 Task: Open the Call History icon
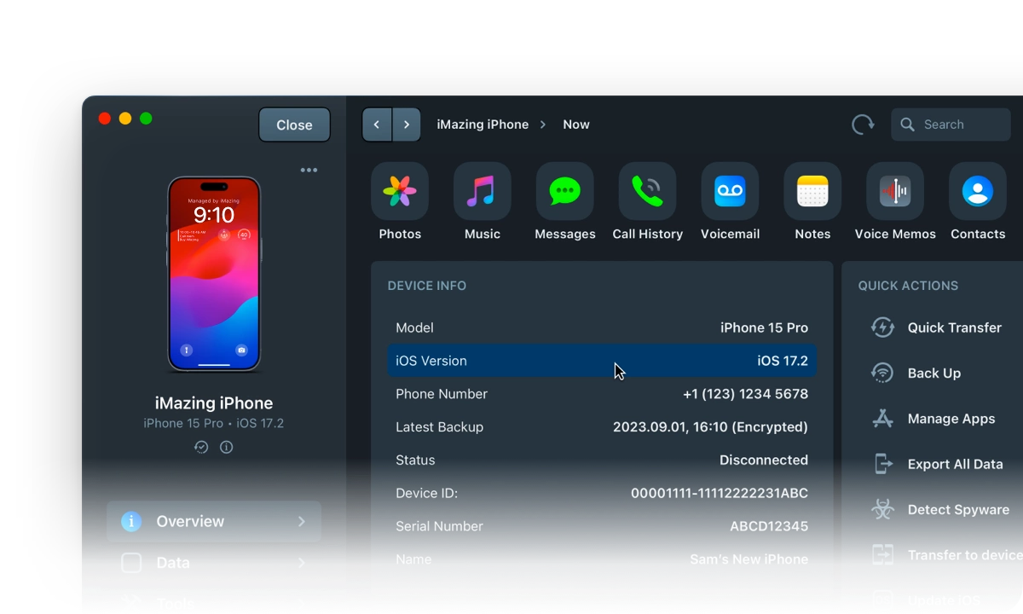pos(647,192)
